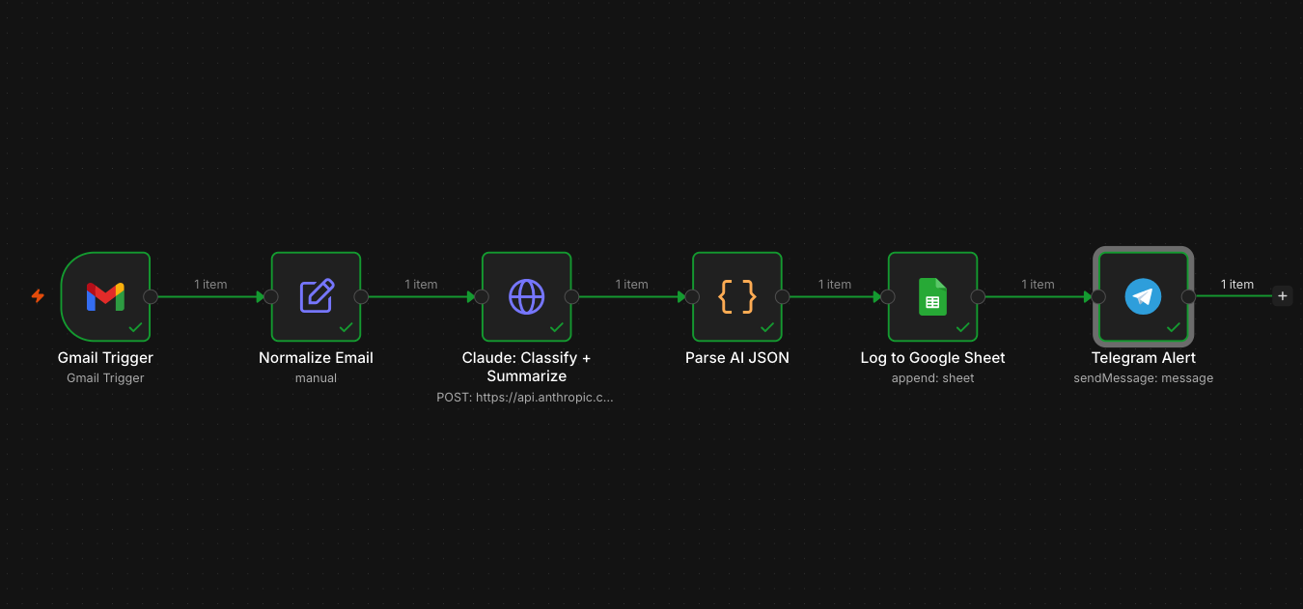Click the 'Normalize Email' node title

point(316,357)
